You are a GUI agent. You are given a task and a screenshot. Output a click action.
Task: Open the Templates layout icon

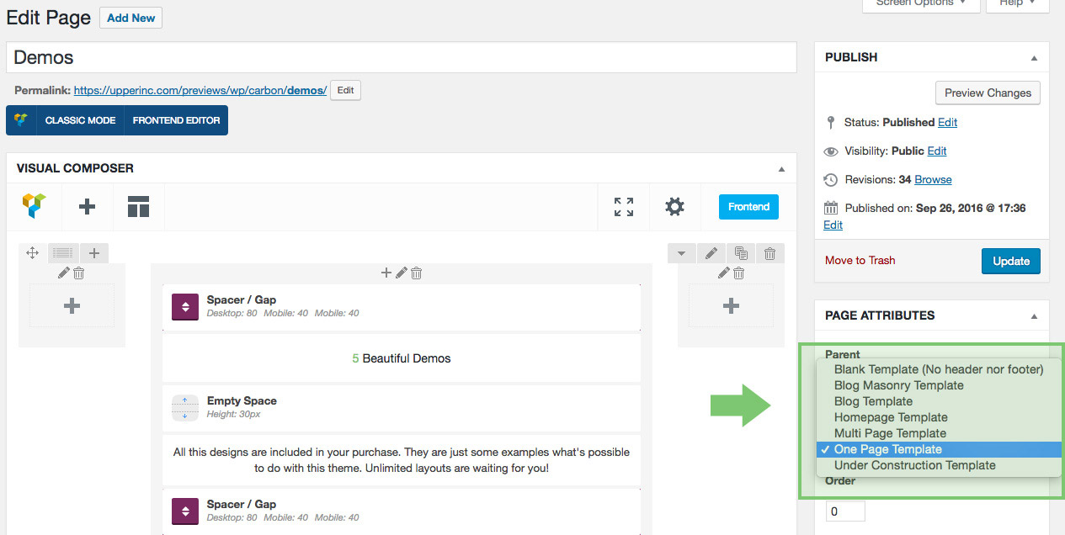[138, 206]
